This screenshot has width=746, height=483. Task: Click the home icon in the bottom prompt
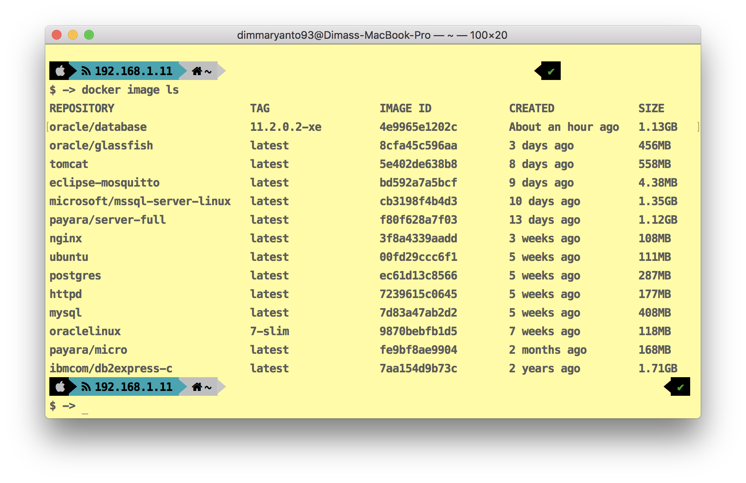197,387
